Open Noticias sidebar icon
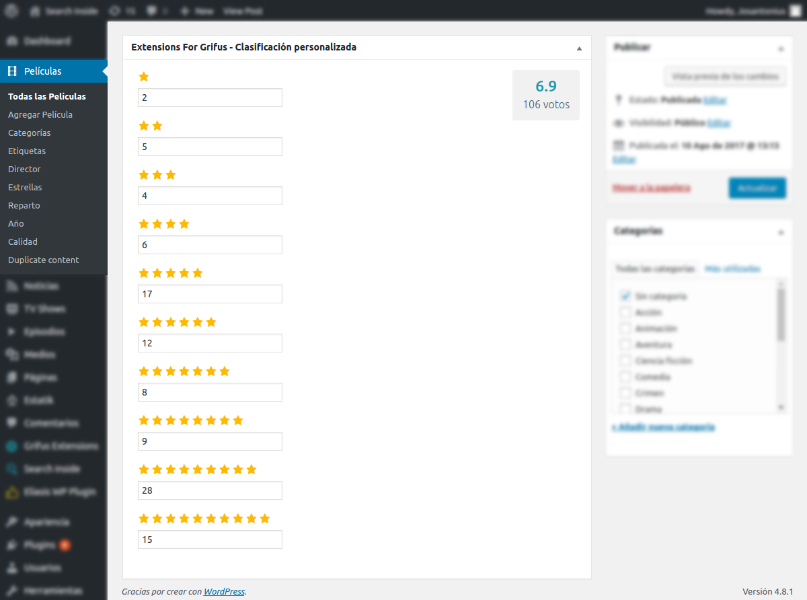 (x=12, y=286)
